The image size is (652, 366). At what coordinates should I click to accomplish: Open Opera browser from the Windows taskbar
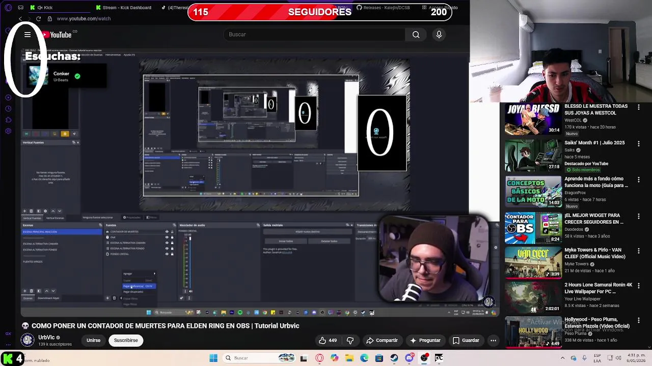tap(319, 358)
